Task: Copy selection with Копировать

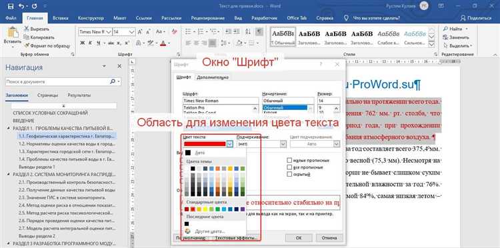Action: [39, 37]
